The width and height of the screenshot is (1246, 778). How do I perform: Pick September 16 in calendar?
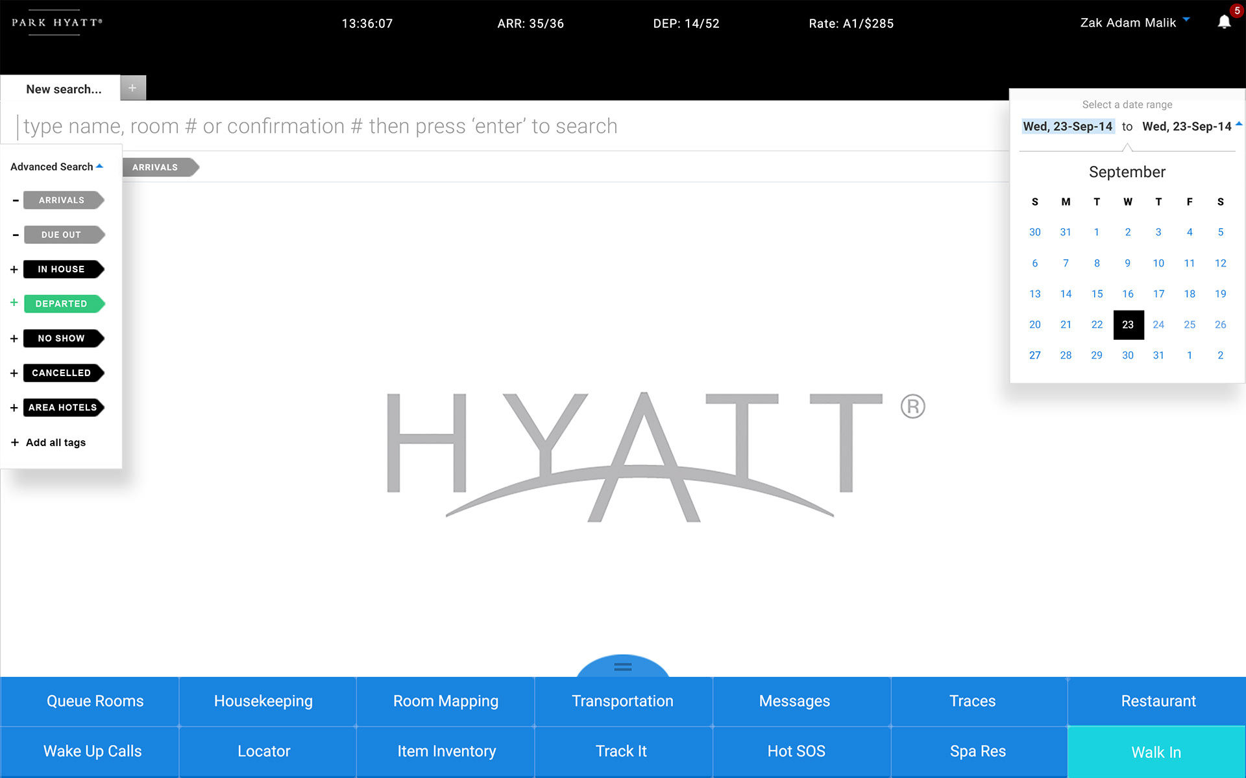[x=1128, y=294]
